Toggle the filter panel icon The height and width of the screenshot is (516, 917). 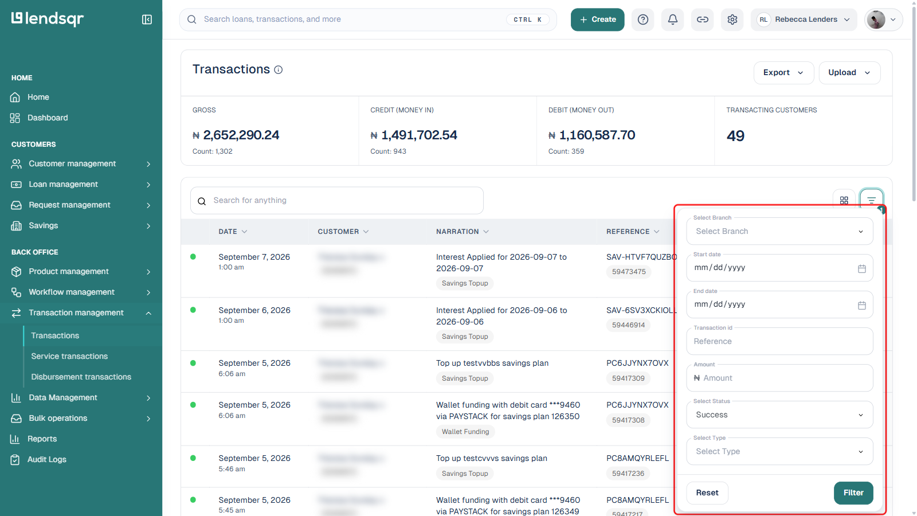pyautogui.click(x=872, y=200)
